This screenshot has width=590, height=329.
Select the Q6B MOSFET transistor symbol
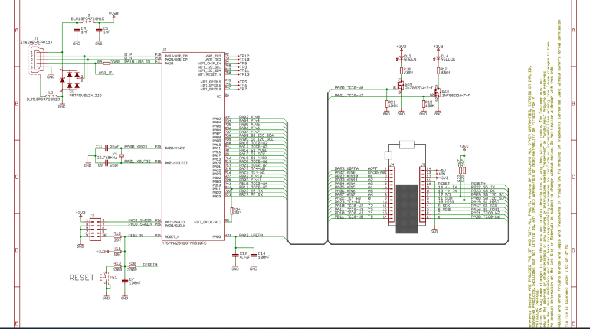click(437, 94)
